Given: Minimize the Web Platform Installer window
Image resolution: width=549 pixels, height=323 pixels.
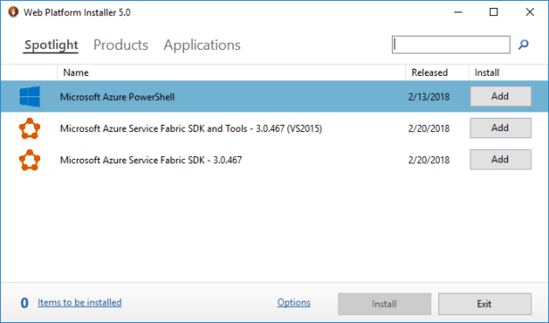Looking at the screenshot, I should tap(458, 12).
